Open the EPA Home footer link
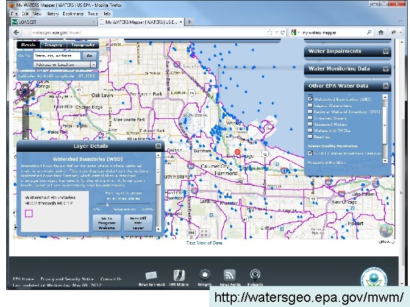 23,279
